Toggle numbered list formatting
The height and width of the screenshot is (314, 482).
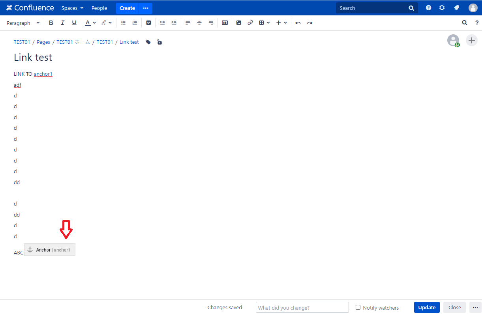tap(135, 22)
